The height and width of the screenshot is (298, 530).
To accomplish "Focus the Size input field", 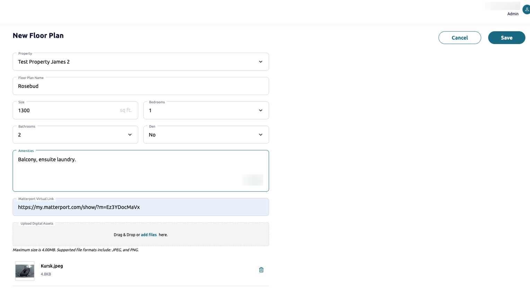I will coord(75,110).
